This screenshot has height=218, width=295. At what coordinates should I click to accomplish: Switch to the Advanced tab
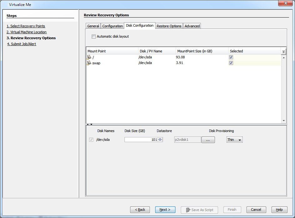pyautogui.click(x=192, y=26)
